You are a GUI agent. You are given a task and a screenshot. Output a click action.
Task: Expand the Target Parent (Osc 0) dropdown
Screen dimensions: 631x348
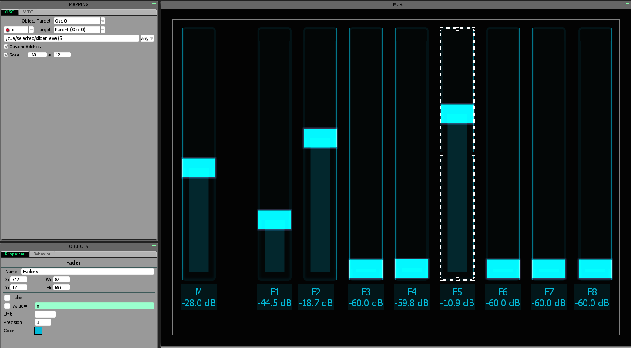point(103,30)
